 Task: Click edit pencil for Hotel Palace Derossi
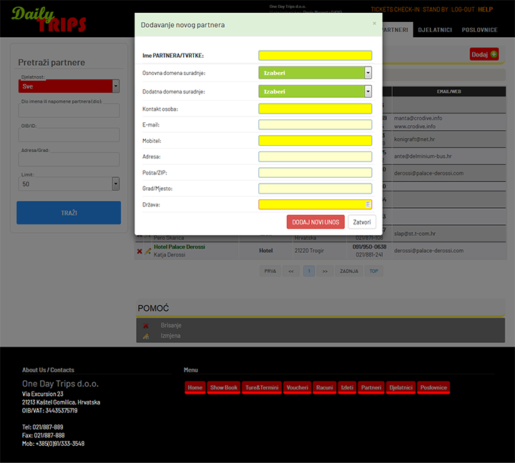click(x=147, y=251)
